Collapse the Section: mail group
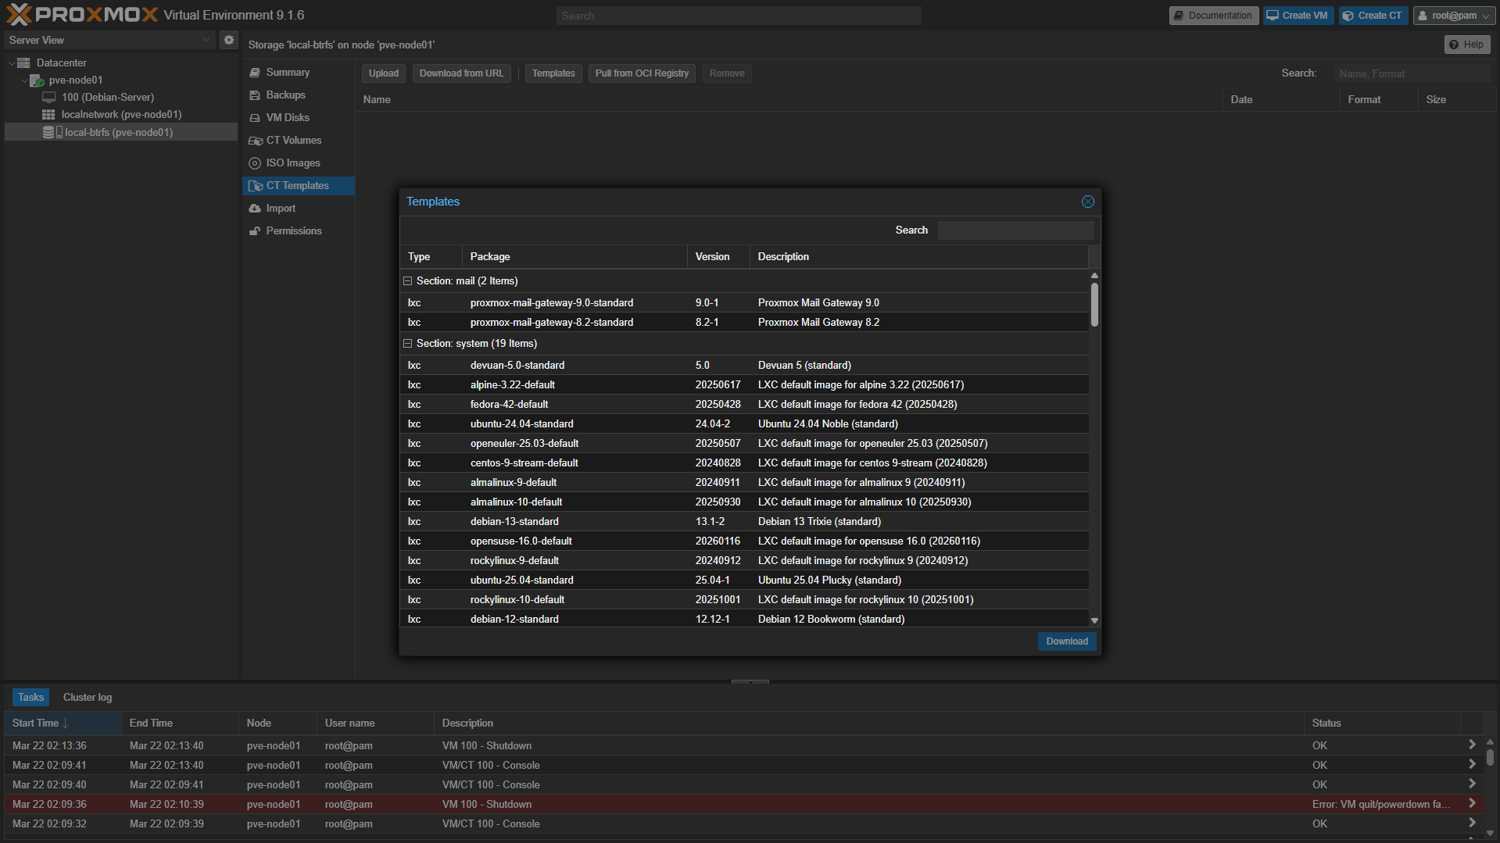1500x843 pixels. (407, 281)
